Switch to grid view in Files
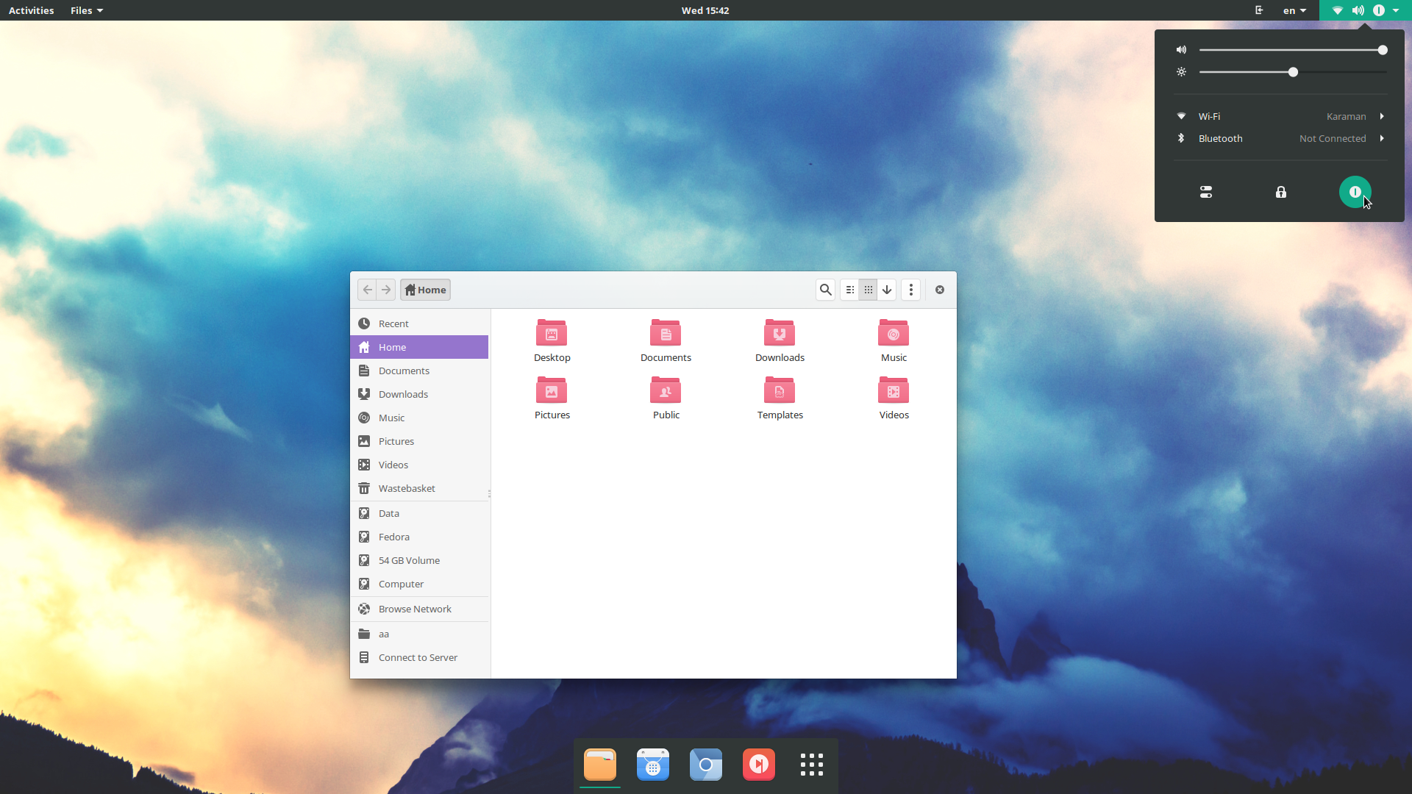The height and width of the screenshot is (794, 1412). 869,290
